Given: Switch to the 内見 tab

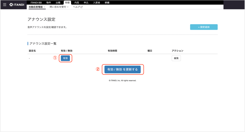Looking at the screenshot, I should 76,3.
